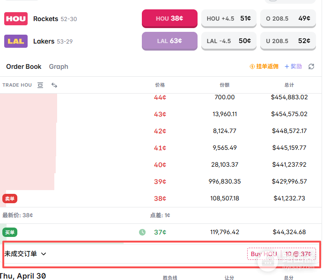Switch to the Graph tab

59,66
